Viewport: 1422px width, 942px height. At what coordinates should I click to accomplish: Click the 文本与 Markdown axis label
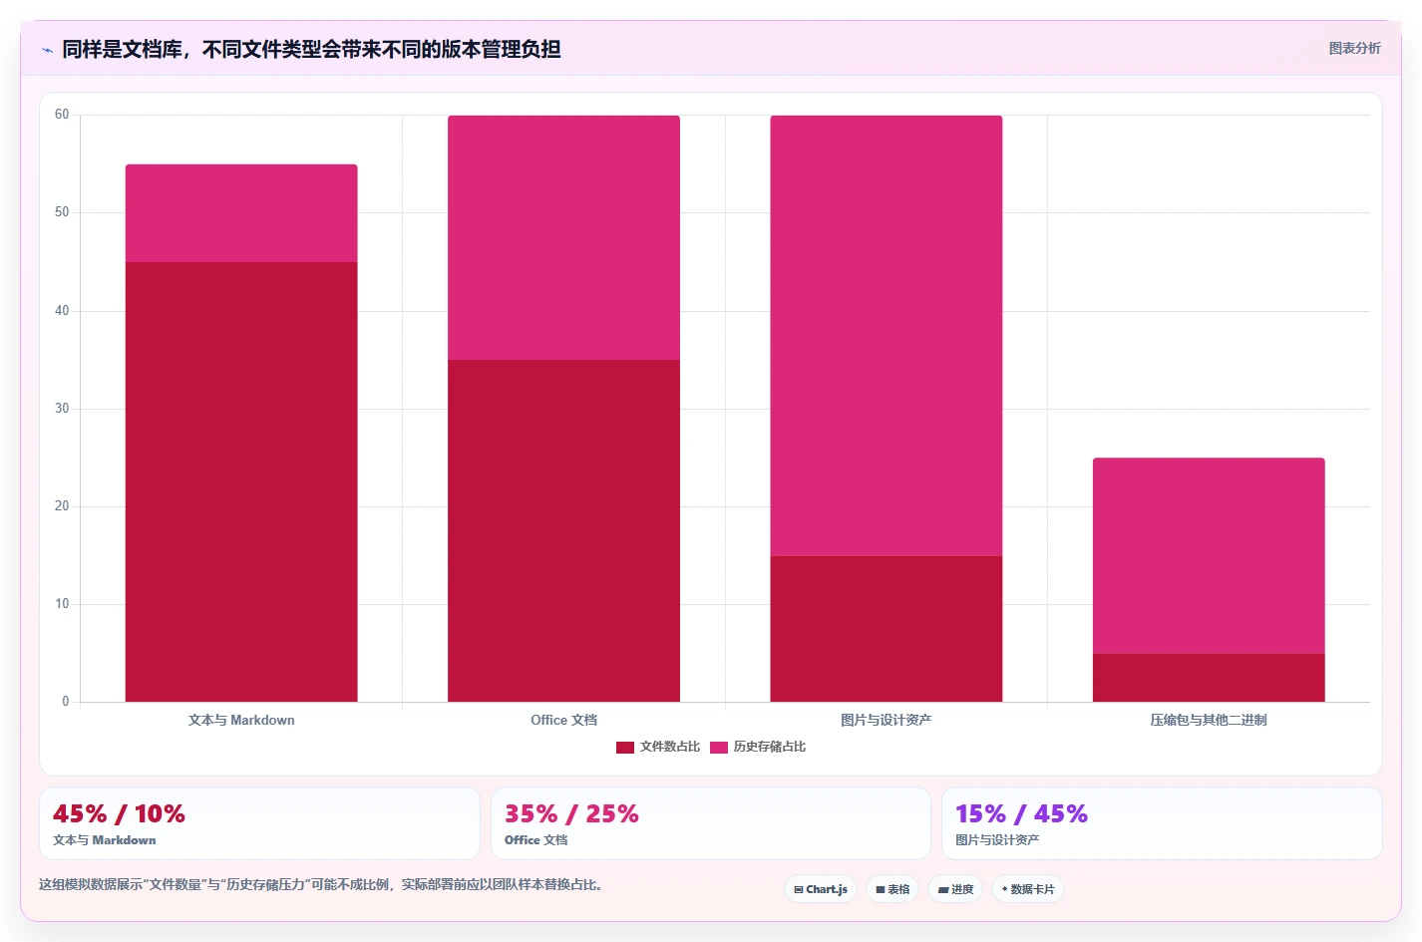(x=241, y=720)
